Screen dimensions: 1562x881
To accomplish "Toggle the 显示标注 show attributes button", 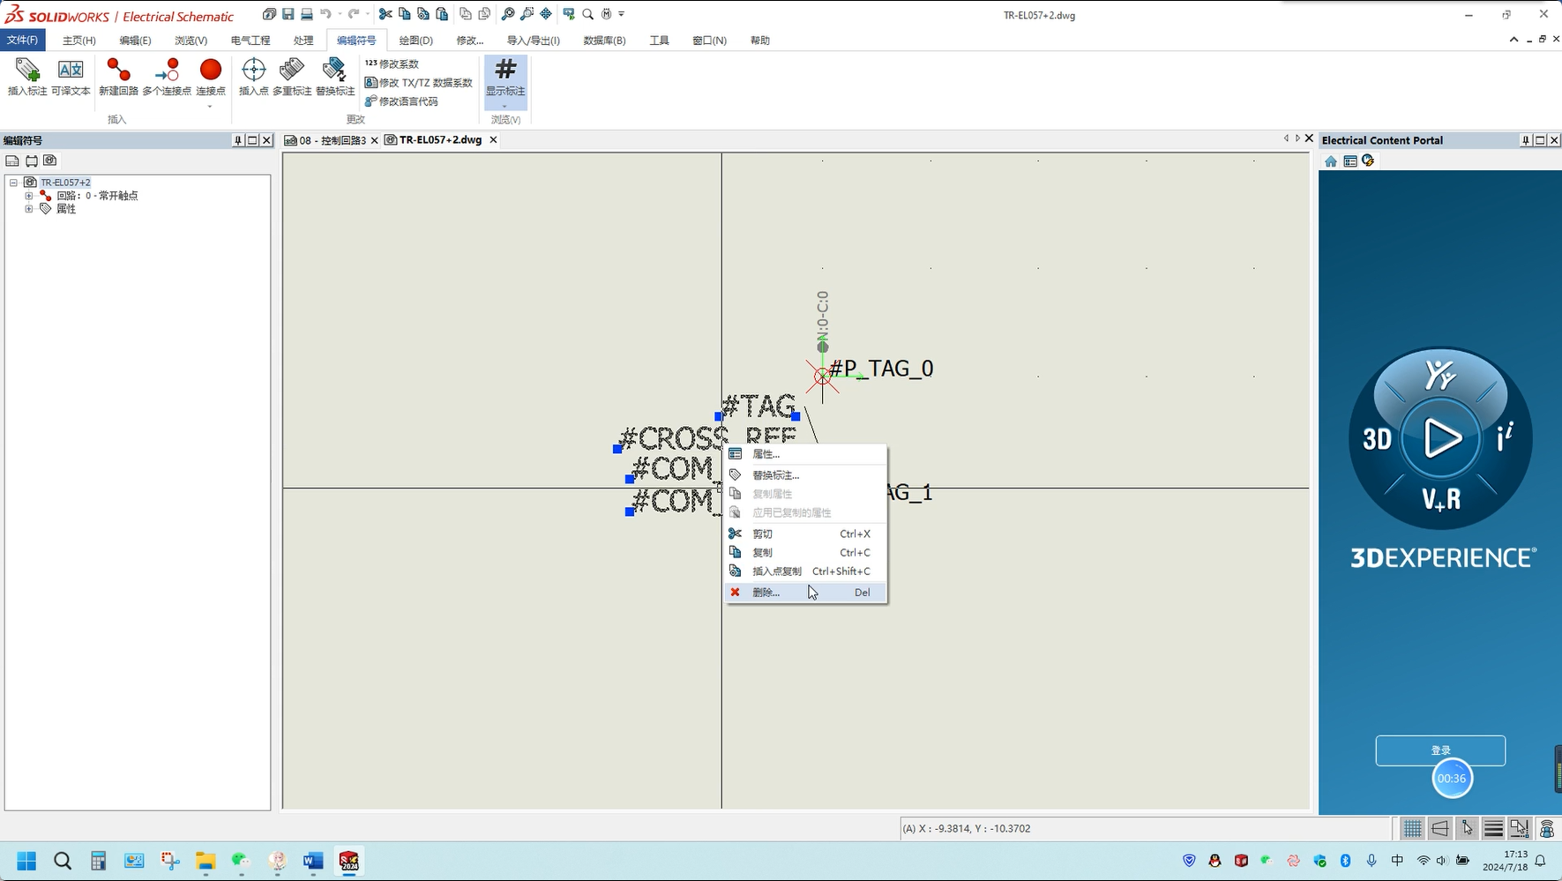I will [505, 76].
